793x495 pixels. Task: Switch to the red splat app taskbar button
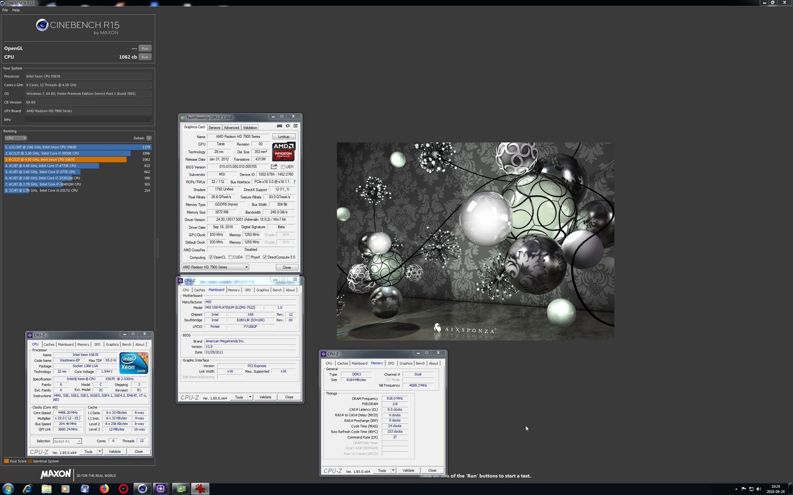pos(200,489)
